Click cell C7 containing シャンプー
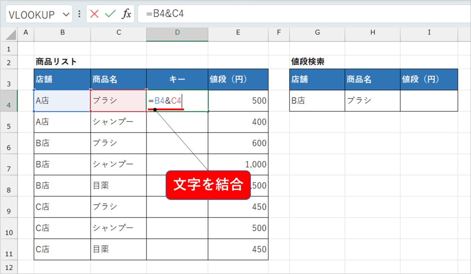Viewport: 471px width, 274px height. click(x=119, y=164)
